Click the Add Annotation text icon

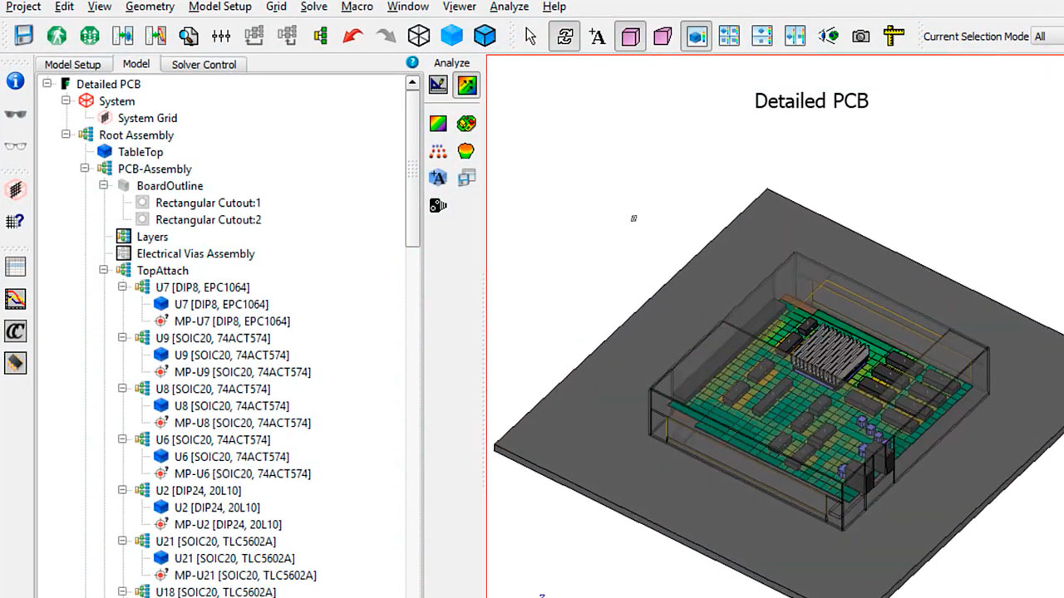[597, 36]
